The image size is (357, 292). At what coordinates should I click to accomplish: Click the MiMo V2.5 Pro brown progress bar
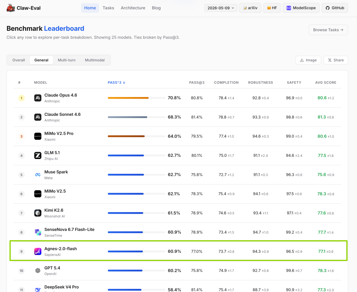coord(126,136)
